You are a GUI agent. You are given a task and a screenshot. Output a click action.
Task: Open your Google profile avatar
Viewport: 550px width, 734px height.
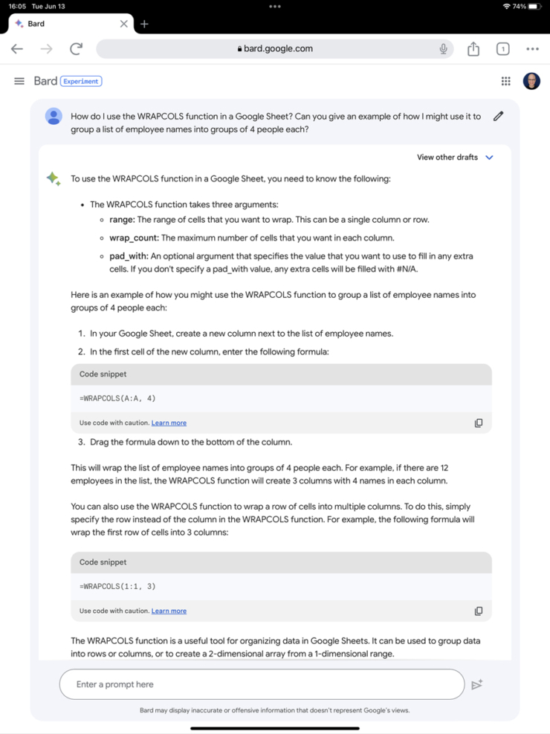point(531,81)
